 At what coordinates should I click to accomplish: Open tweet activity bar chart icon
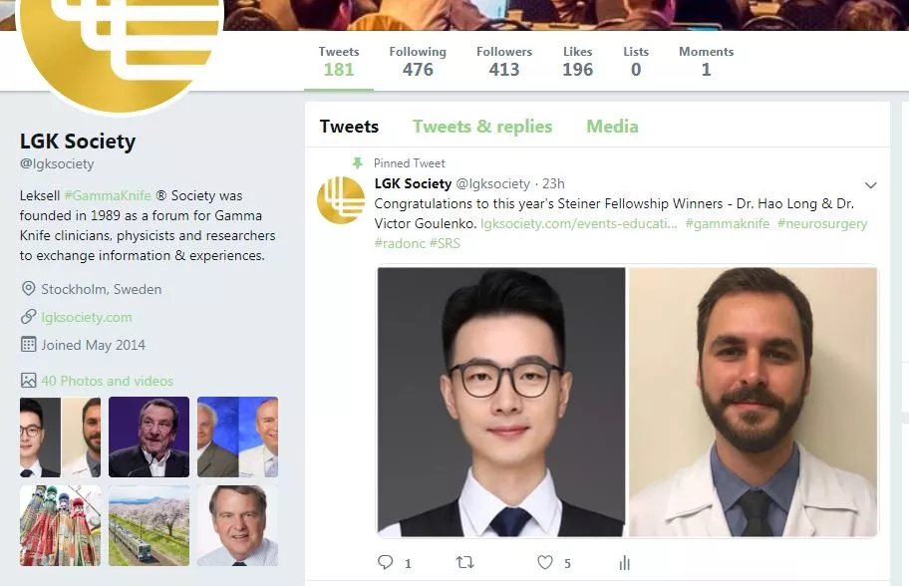coord(624,562)
